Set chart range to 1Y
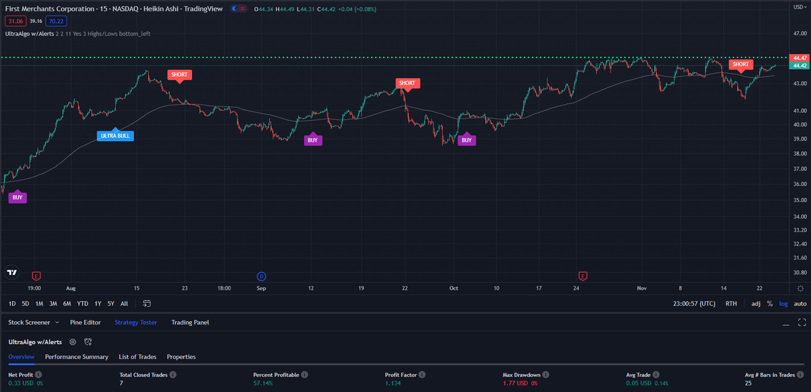The width and height of the screenshot is (811, 392). coord(99,303)
